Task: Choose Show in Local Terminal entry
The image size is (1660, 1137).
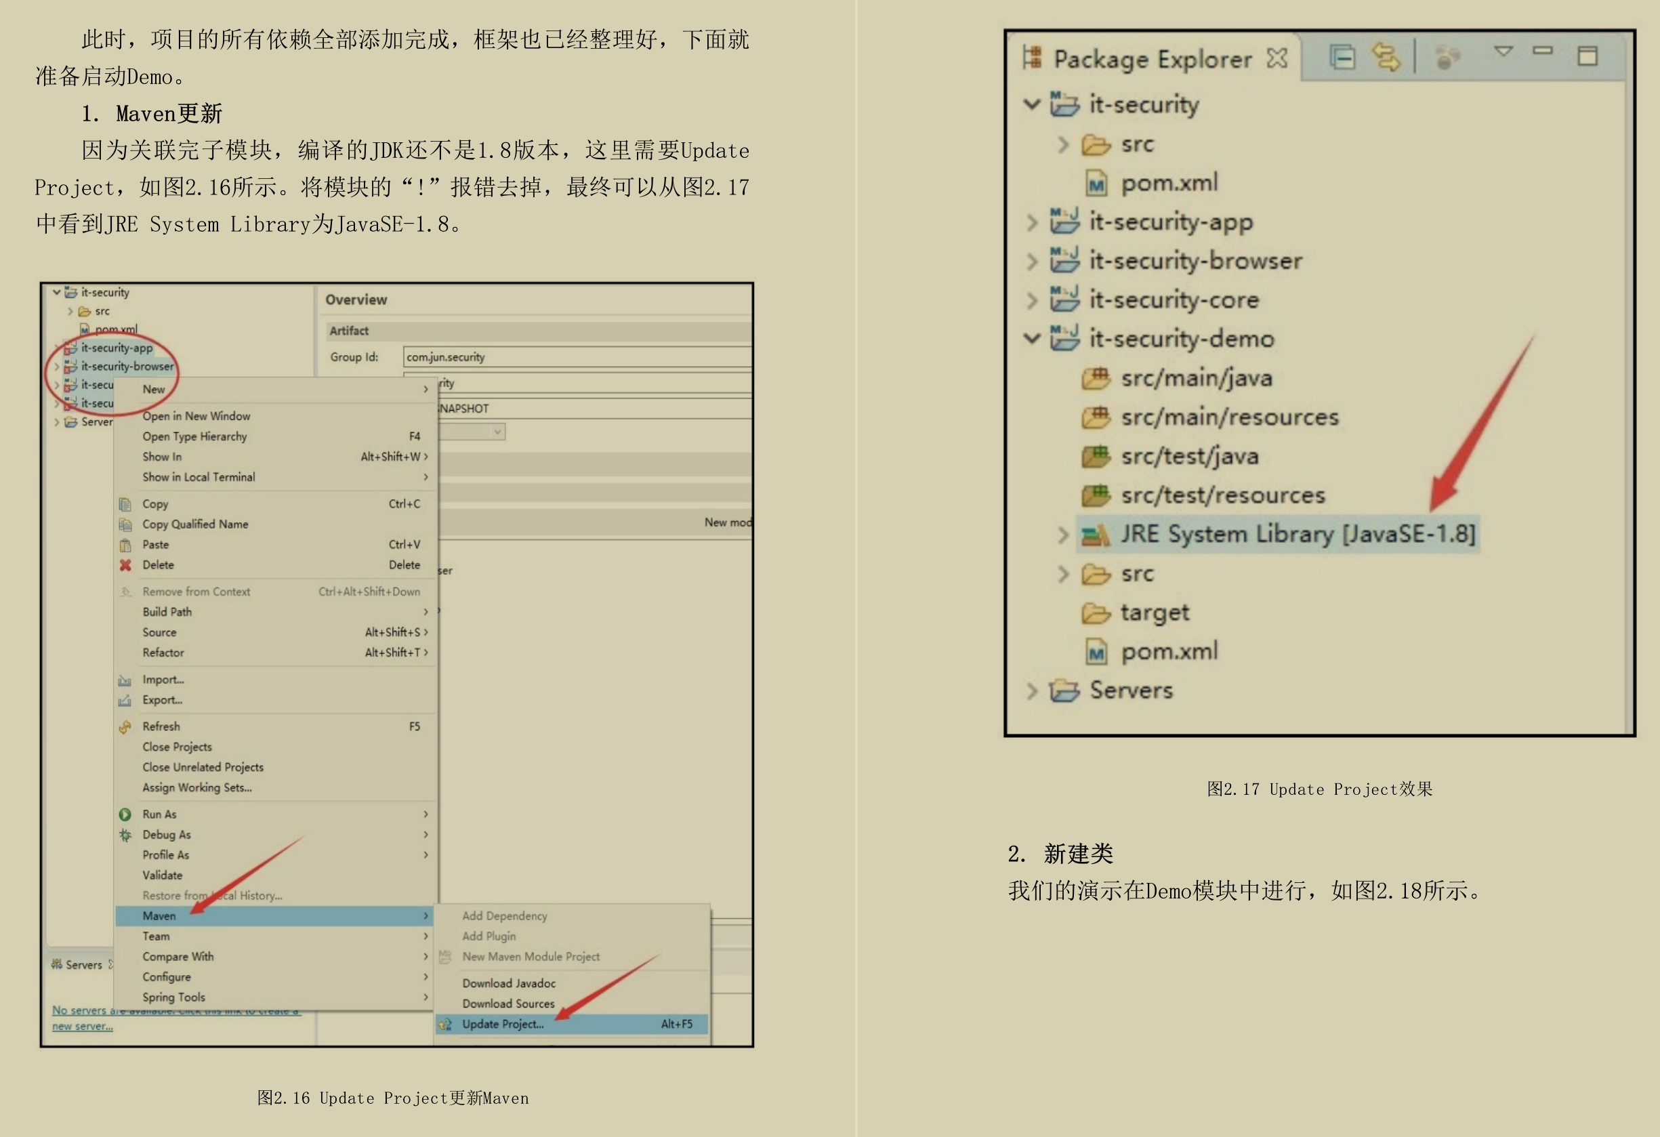Action: 276,477
